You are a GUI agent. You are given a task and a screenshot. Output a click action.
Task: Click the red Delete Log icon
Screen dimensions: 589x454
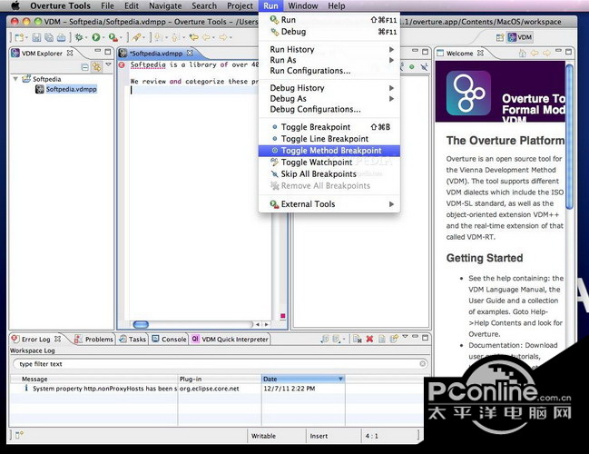coord(369,339)
